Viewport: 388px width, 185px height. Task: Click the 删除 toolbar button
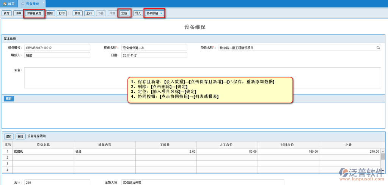[x=50, y=13]
